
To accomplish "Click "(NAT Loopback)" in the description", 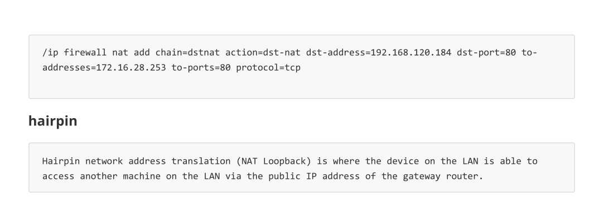I will [274, 161].
